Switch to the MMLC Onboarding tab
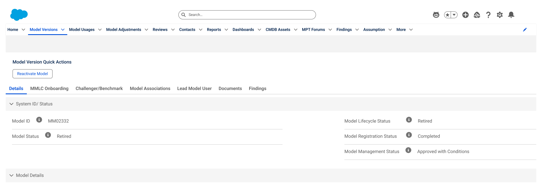Image resolution: width=542 pixels, height=188 pixels. pyautogui.click(x=49, y=89)
